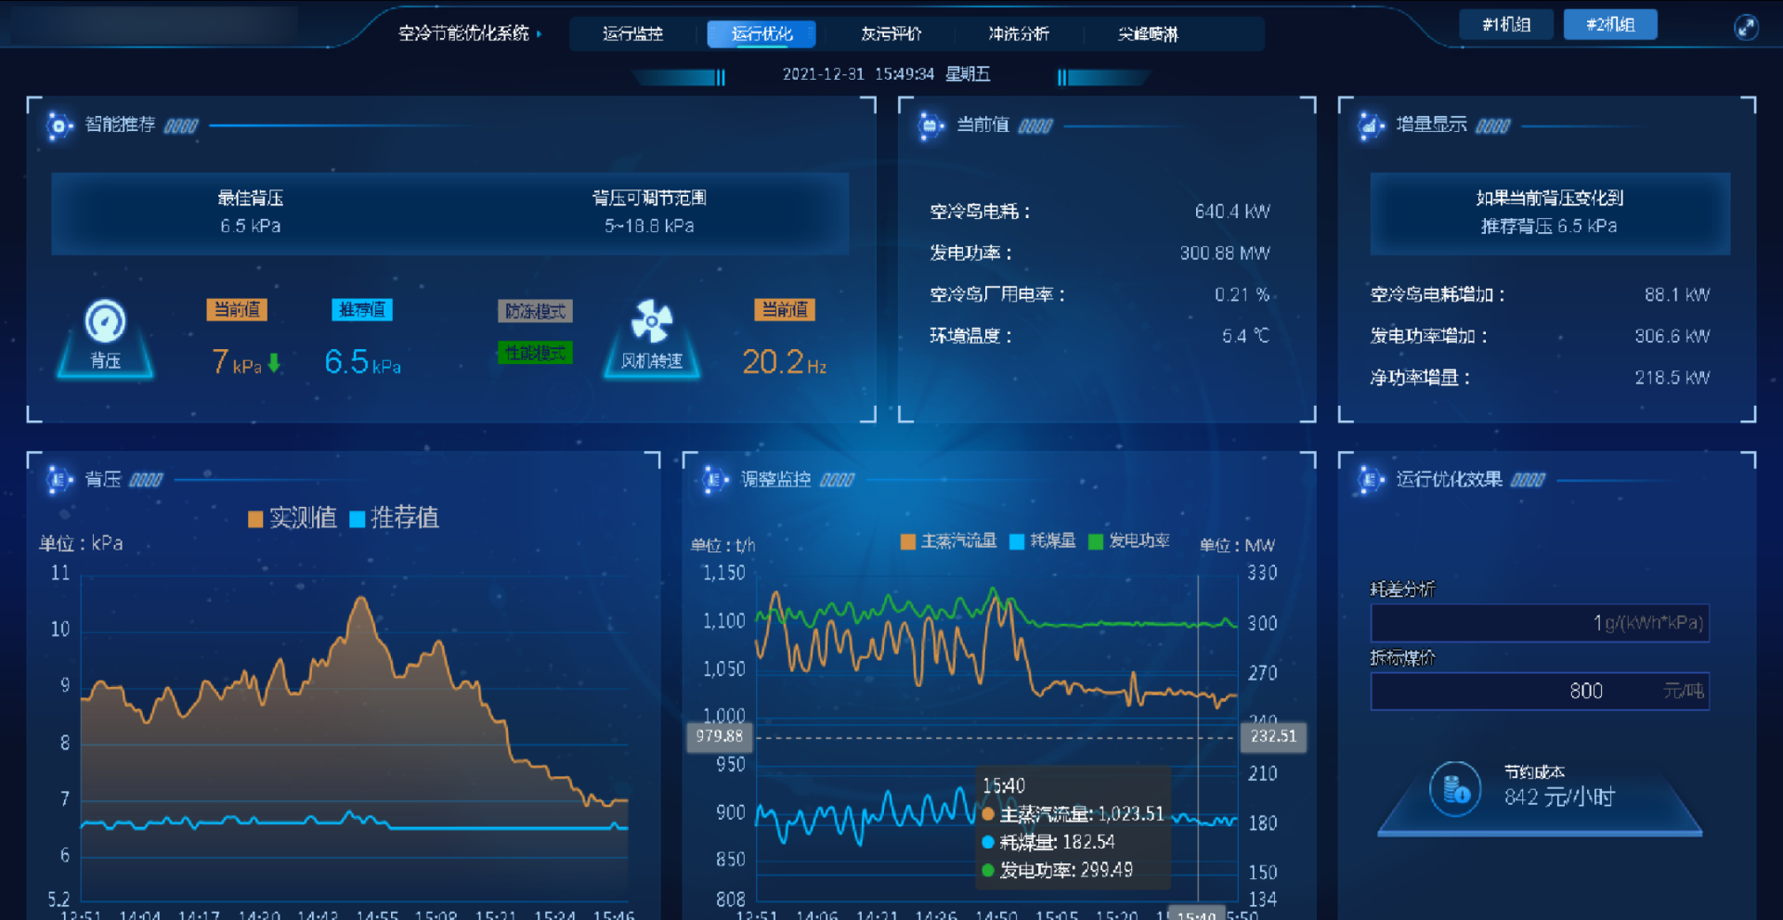This screenshot has height=920, width=1783.
Task: Click the fullscreen expand icon
Action: coord(1746,27)
